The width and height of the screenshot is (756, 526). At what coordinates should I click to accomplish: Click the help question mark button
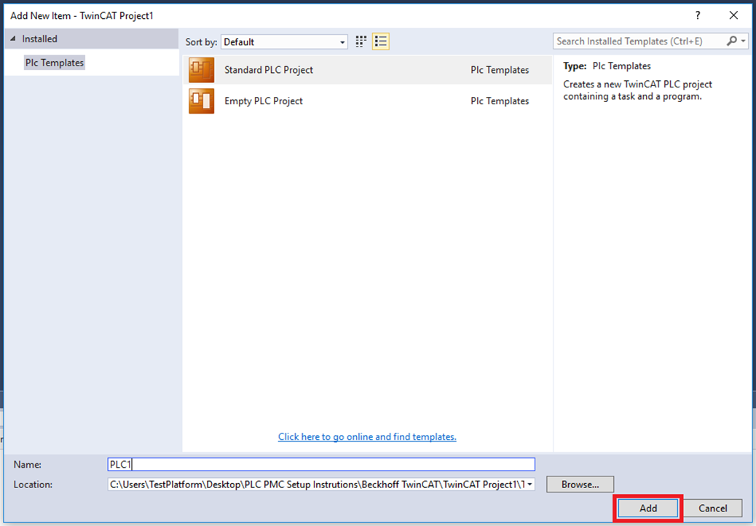(698, 15)
